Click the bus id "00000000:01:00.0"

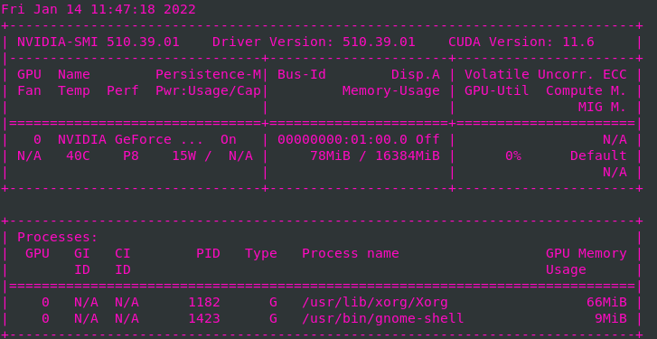343,139
